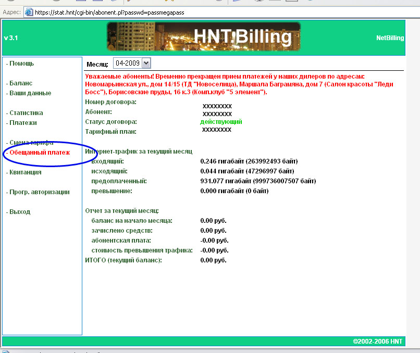Screen dimensions: 420x353
Task: Click the ИТОГО current balance row label
Action: pos(123,260)
